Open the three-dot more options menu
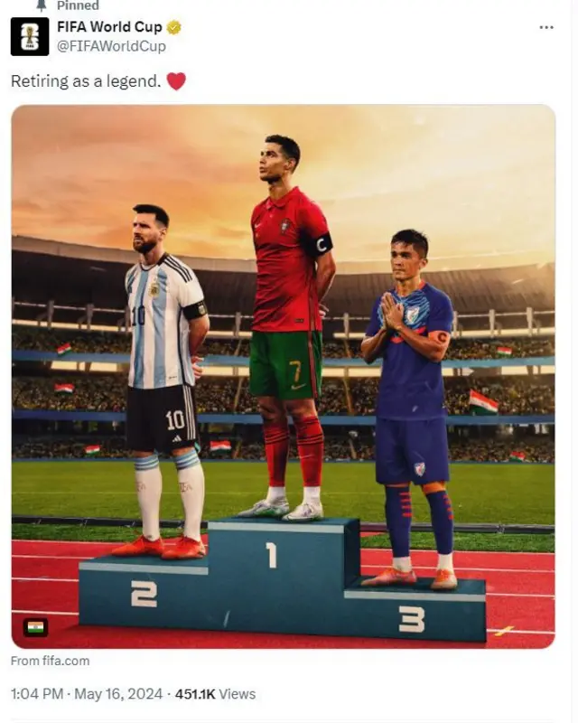Viewport: 578px width, 723px height. pos(546,28)
